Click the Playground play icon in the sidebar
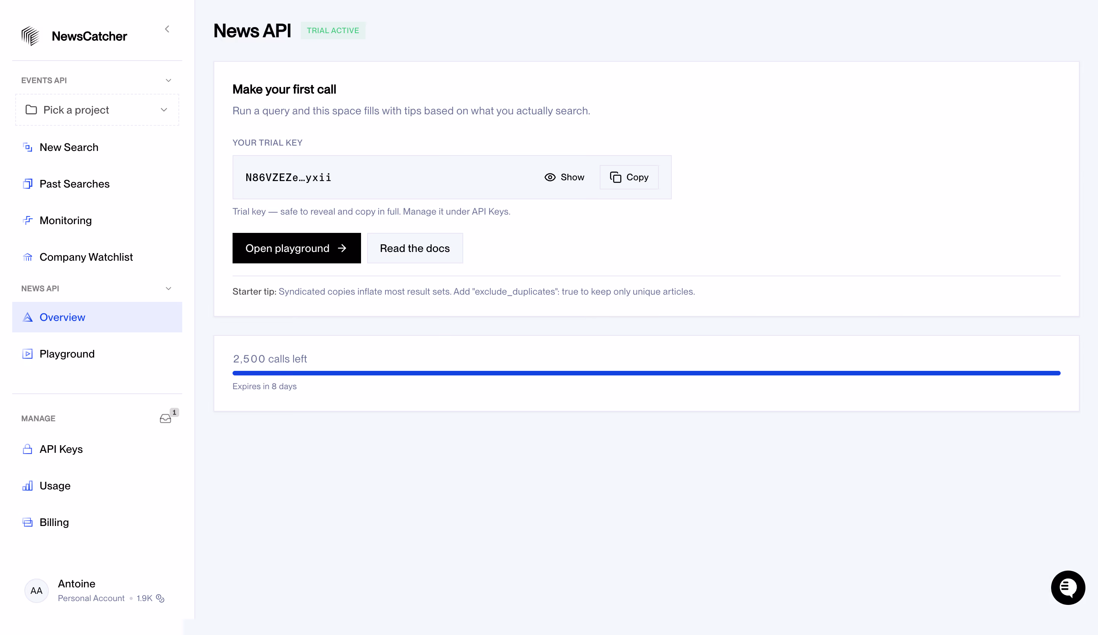 [x=28, y=354]
